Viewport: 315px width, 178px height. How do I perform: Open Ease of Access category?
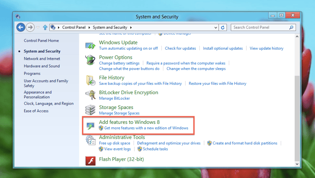pyautogui.click(x=36, y=111)
